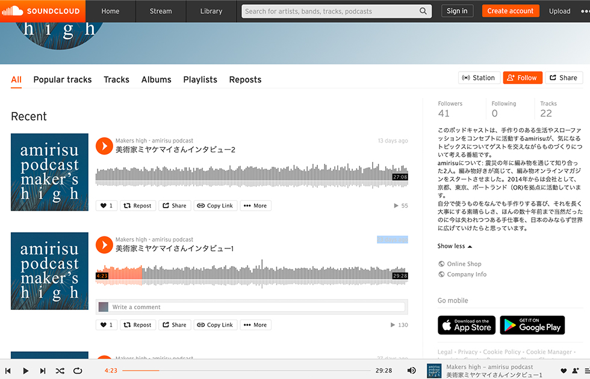This screenshot has width=590, height=379.
Task: Open More menu for インタビュー1 track
Action: pos(255,325)
